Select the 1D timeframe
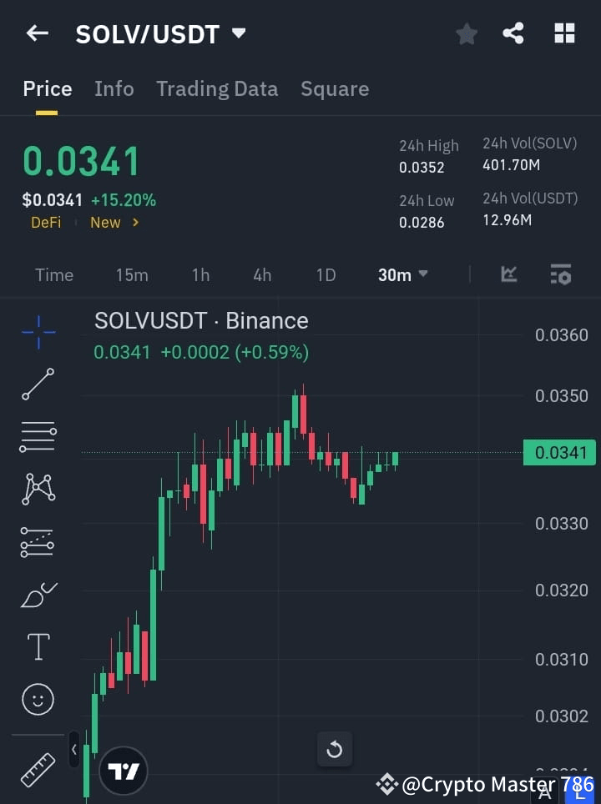 click(326, 274)
